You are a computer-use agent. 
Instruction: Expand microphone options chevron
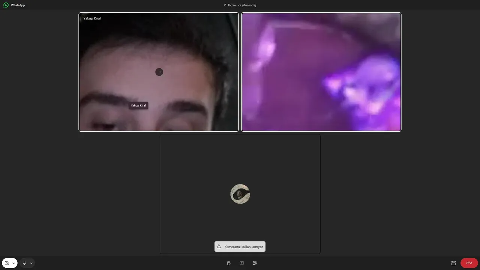click(31, 263)
